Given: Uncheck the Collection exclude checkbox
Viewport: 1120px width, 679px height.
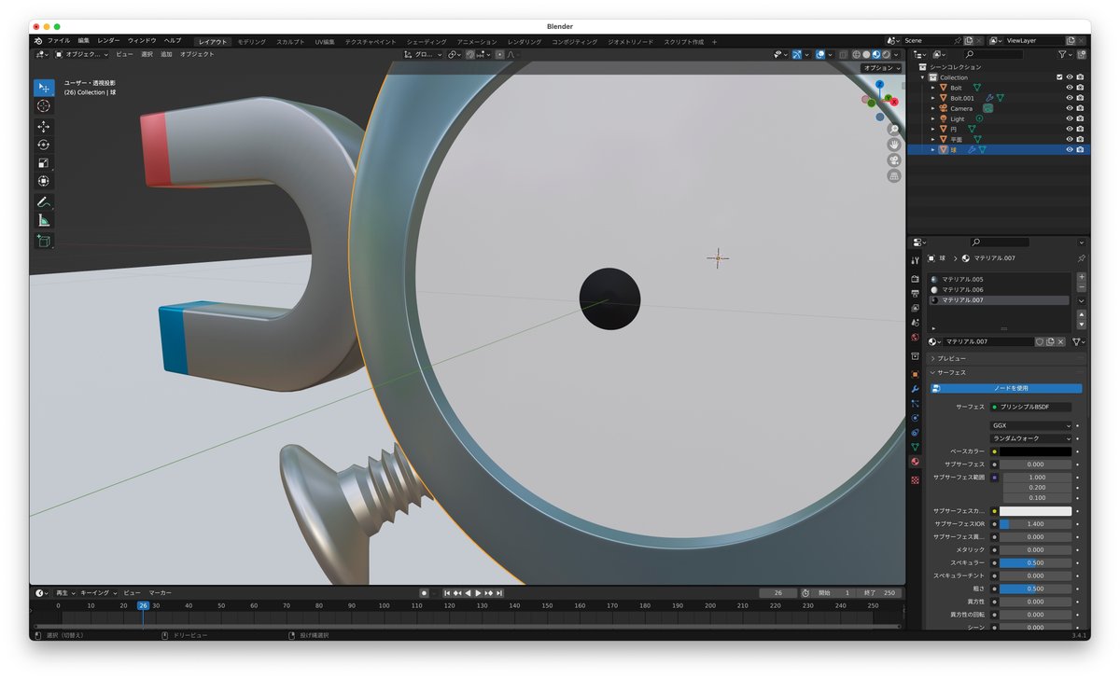Looking at the screenshot, I should point(1059,77).
